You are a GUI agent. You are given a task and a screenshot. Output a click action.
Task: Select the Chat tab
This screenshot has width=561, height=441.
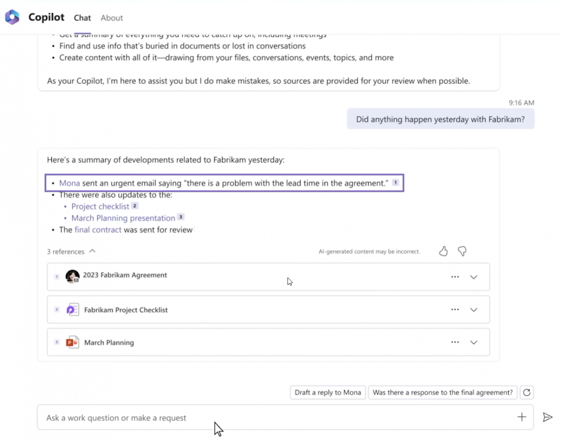pyautogui.click(x=82, y=18)
